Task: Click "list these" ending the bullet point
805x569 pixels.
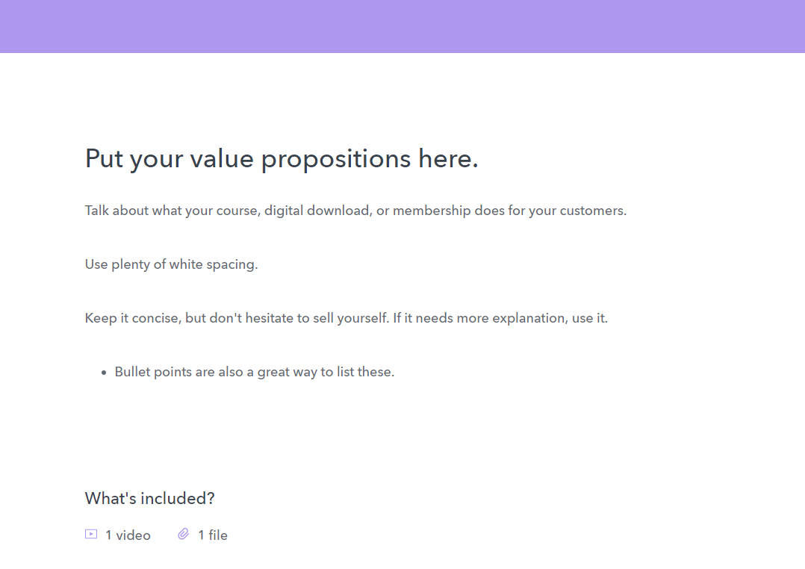Action: (x=365, y=372)
